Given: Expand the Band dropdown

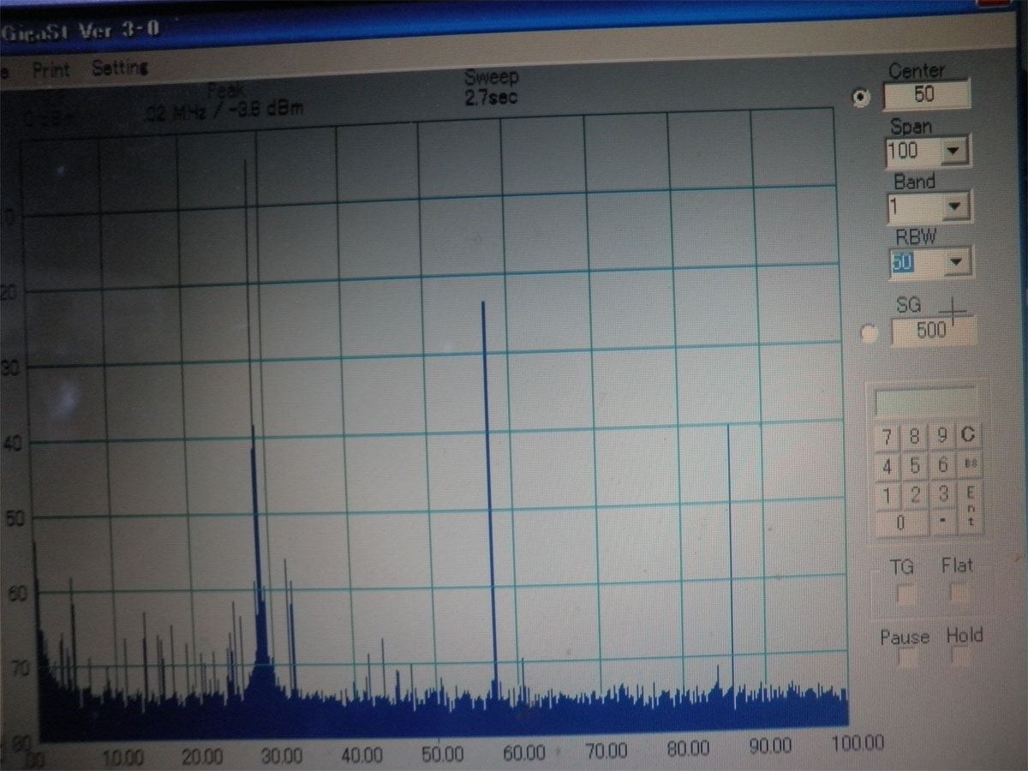Looking at the screenshot, I should coord(955,207).
